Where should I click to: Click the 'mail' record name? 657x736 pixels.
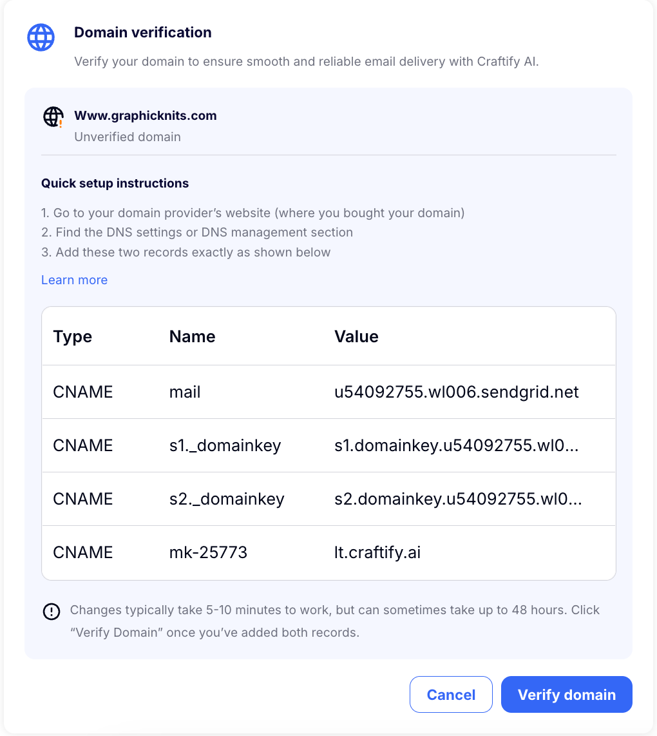tap(185, 392)
